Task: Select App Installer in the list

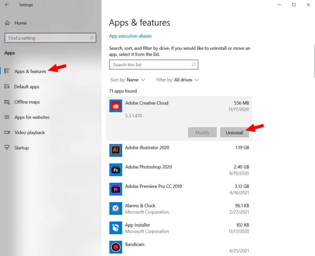Action: [179, 228]
